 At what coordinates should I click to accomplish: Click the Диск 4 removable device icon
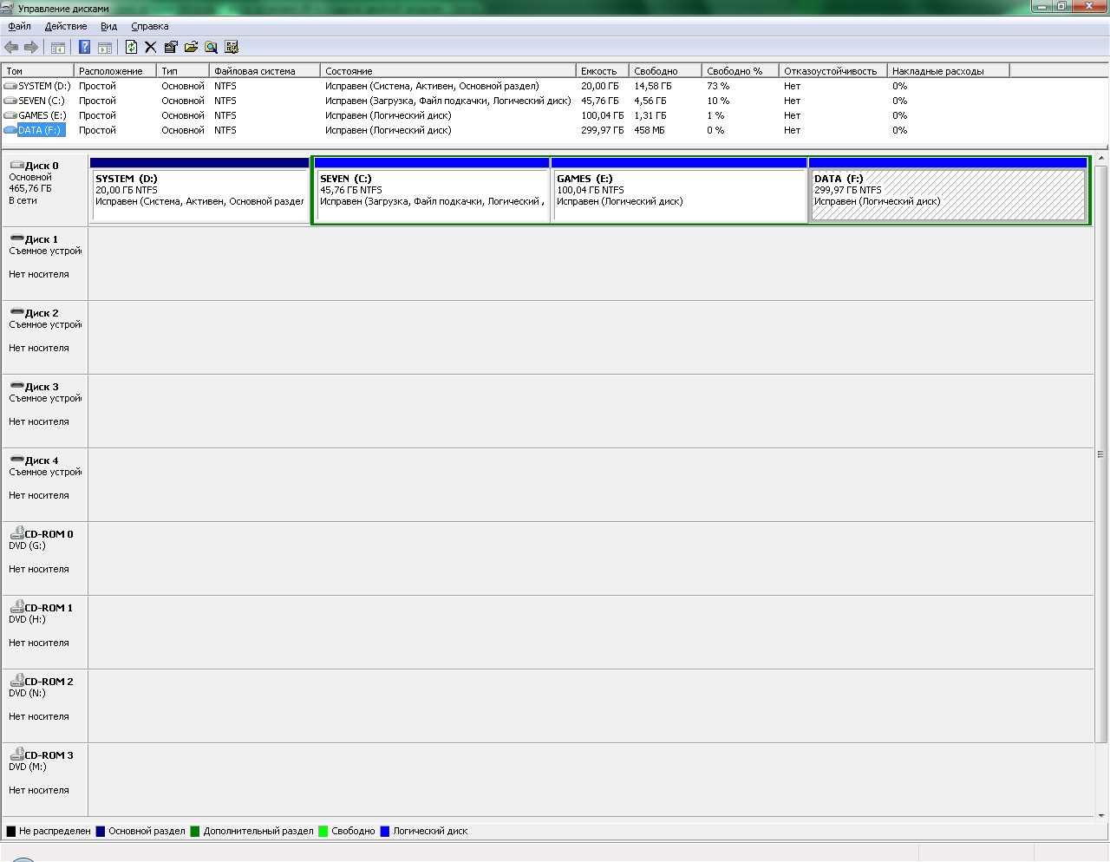click(16, 459)
